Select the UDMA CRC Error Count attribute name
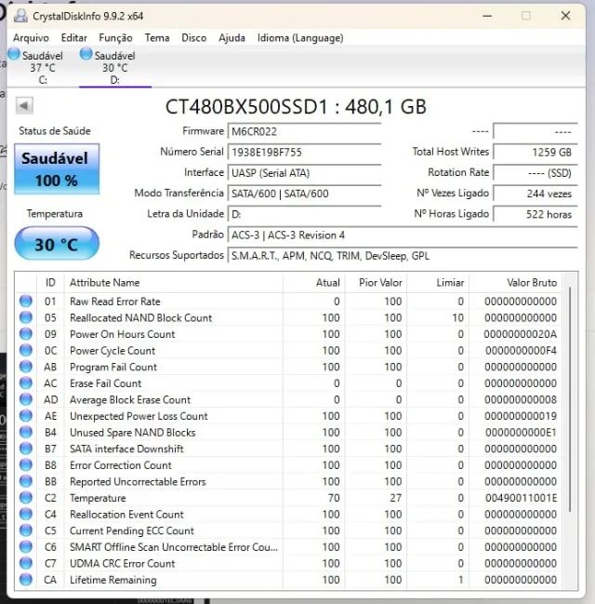This screenshot has width=595, height=604. pyautogui.click(x=123, y=564)
